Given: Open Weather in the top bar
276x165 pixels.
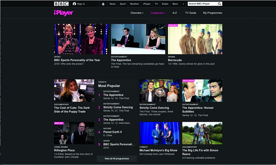Looking at the screenshot, I should [x=134, y=4].
